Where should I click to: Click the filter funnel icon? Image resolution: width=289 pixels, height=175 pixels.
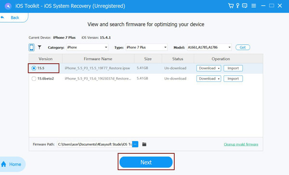pyautogui.click(x=39, y=47)
